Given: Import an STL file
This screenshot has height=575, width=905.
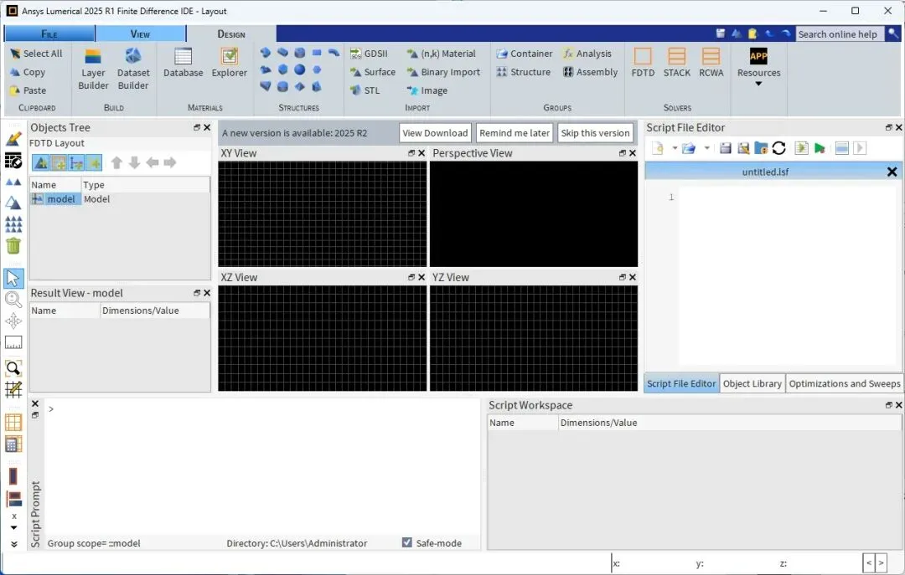Looking at the screenshot, I should point(365,90).
